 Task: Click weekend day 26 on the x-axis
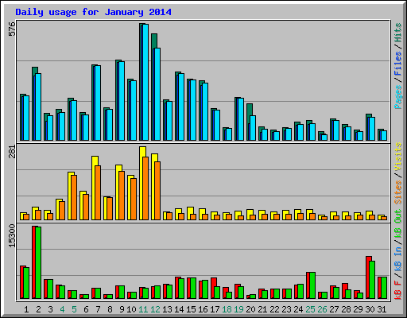(x=322, y=309)
